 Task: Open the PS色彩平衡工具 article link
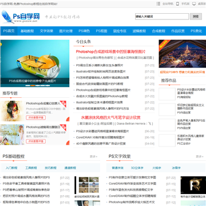pos(26,184)
